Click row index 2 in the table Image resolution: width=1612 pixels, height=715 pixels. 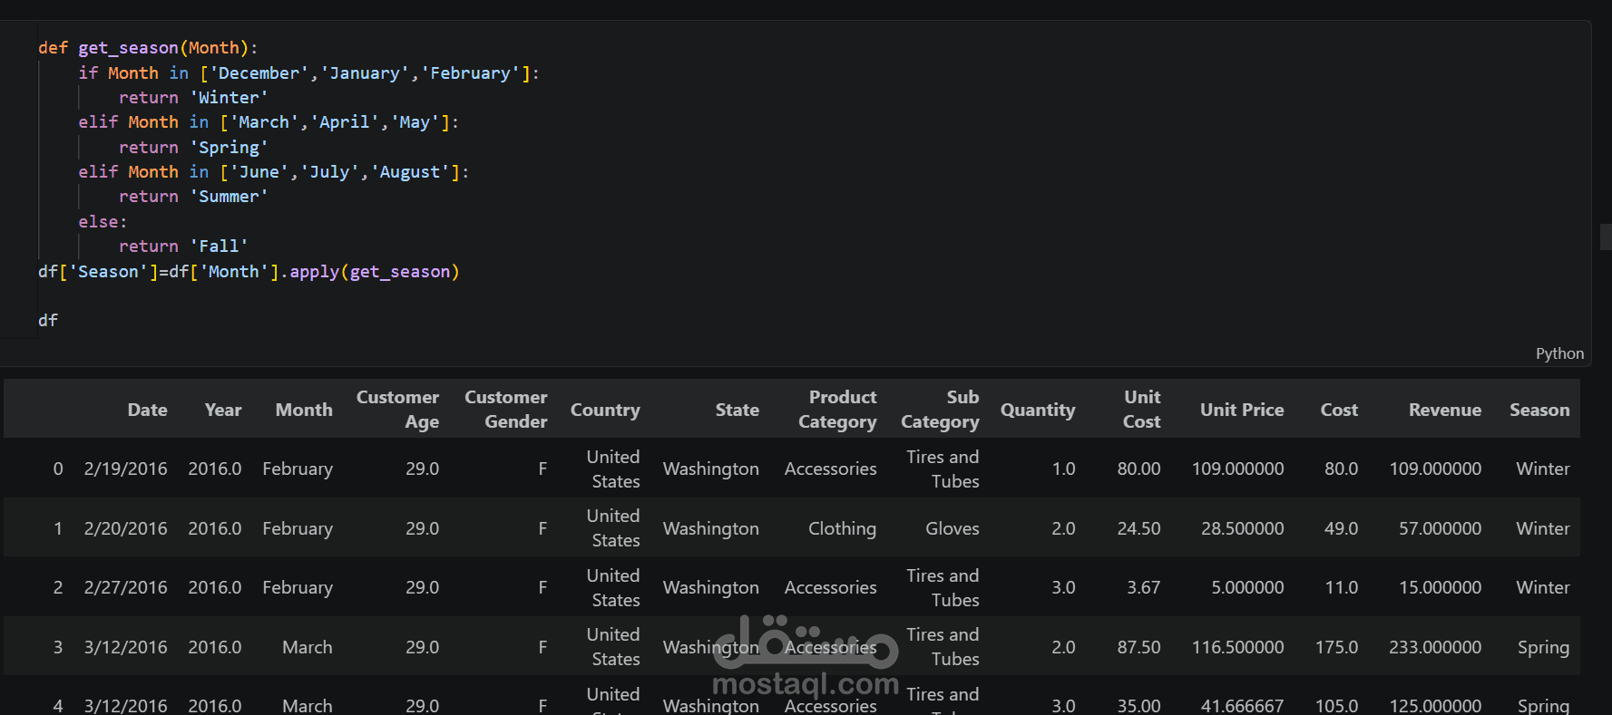click(x=58, y=587)
